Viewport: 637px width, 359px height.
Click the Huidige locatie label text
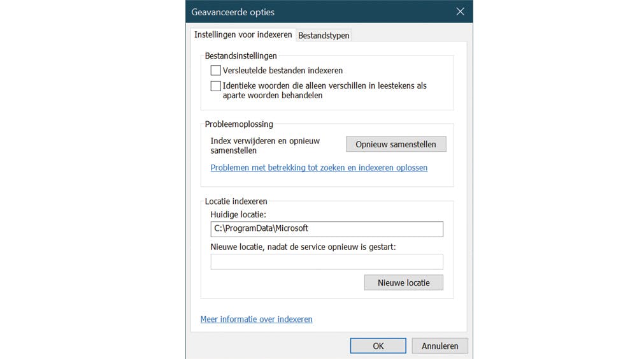[238, 215]
